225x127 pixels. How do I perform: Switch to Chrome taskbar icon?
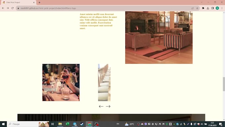click(89, 124)
